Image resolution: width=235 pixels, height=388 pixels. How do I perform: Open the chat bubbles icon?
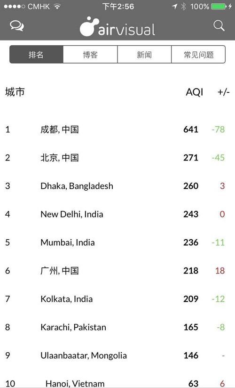coord(17,26)
